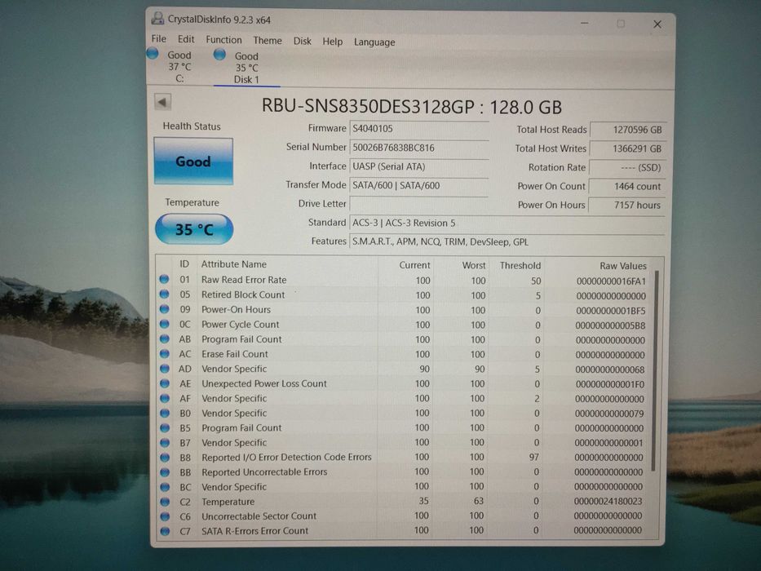Click the status orb for Raw Read Error Rate
Screen dimensions: 761x571
pyautogui.click(x=164, y=279)
